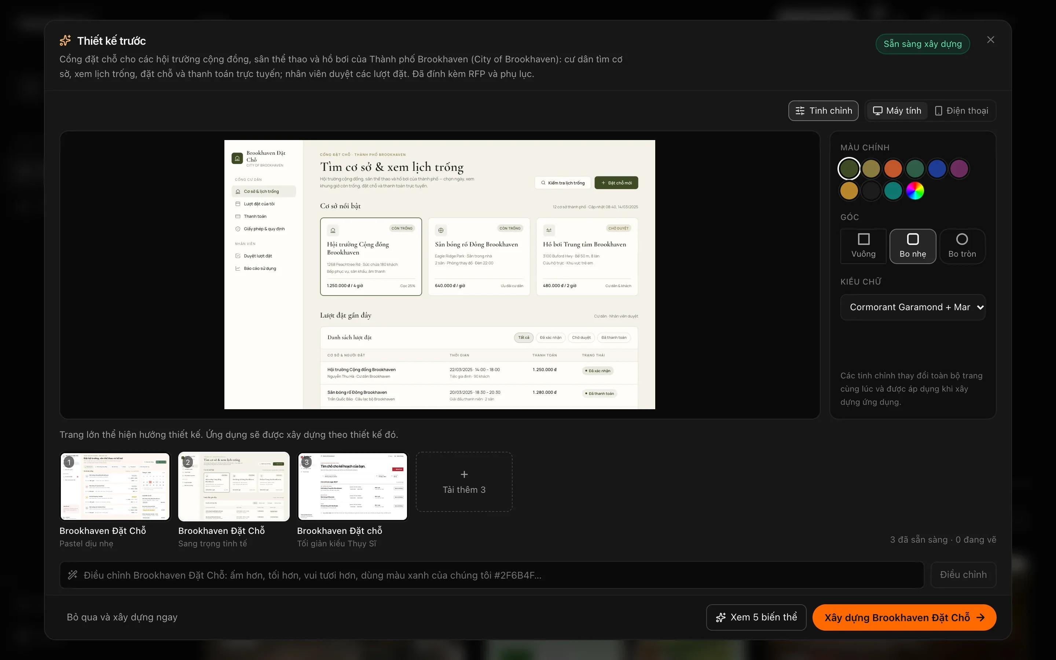
Task: Switch preview to Điện thoại view
Action: coord(962,111)
